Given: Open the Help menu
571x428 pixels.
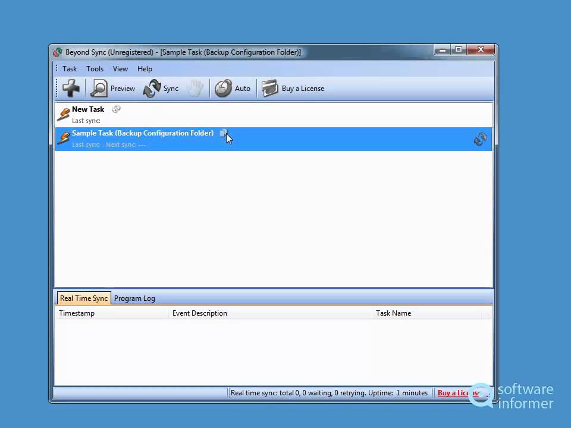Looking at the screenshot, I should (145, 69).
